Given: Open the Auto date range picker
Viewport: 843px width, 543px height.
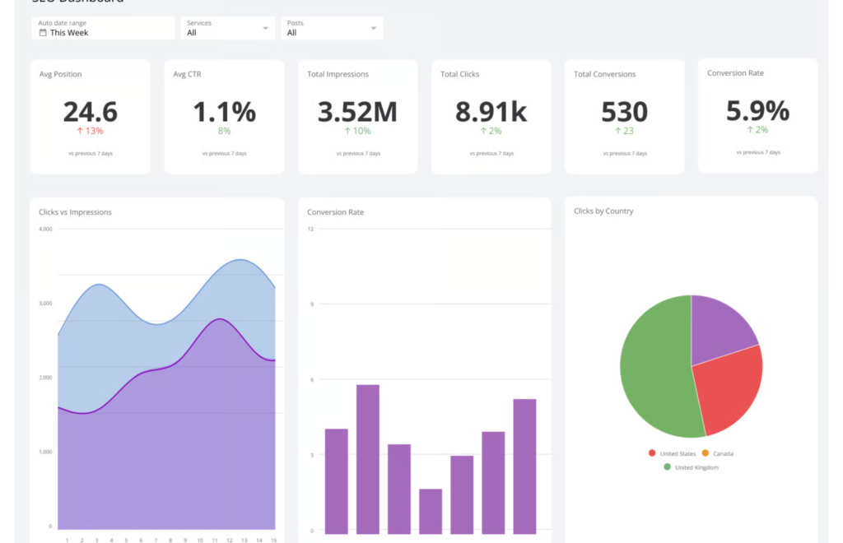Looking at the screenshot, I should coord(105,28).
